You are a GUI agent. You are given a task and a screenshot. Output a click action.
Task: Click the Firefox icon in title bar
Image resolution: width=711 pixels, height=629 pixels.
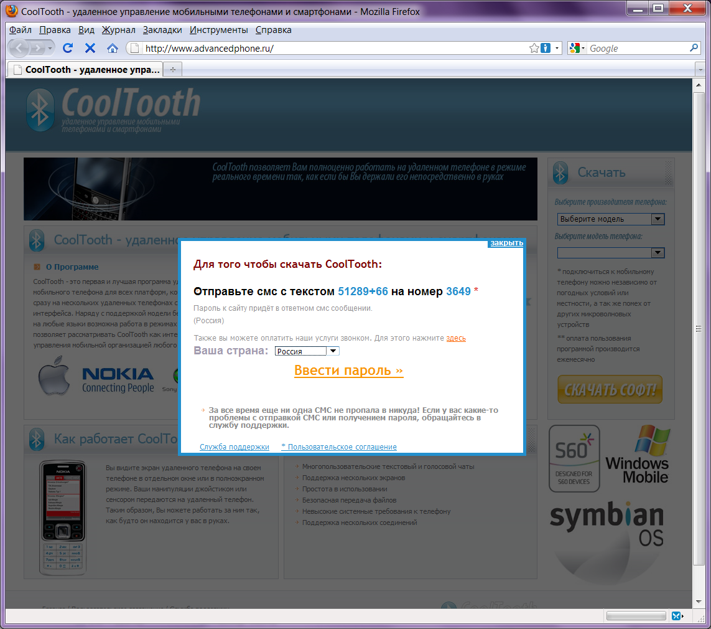pyautogui.click(x=12, y=11)
